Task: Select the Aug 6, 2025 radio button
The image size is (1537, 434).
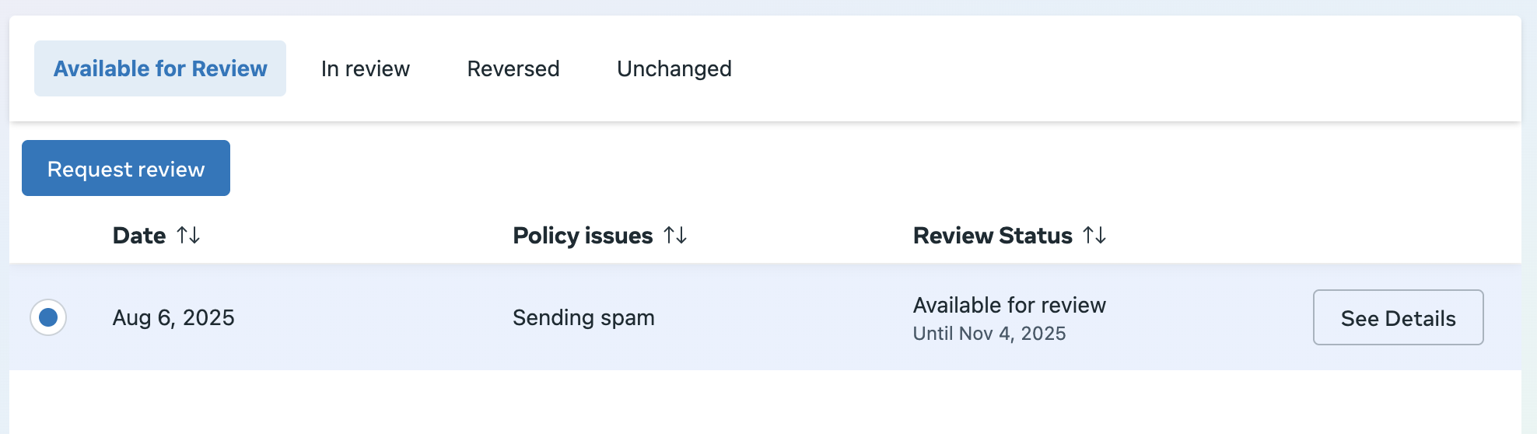Action: coord(48,317)
